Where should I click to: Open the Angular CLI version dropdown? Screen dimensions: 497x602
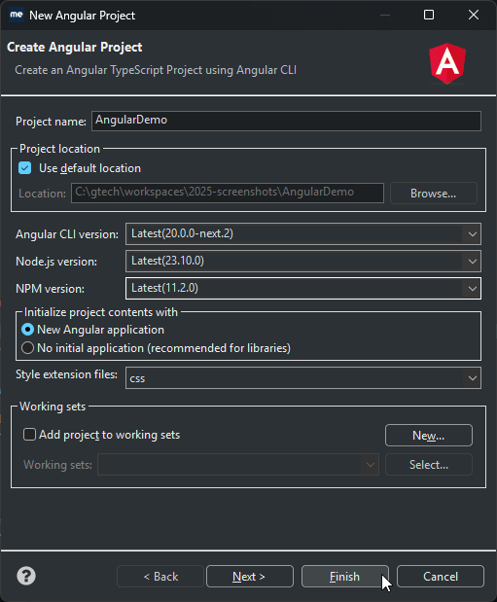coord(303,233)
